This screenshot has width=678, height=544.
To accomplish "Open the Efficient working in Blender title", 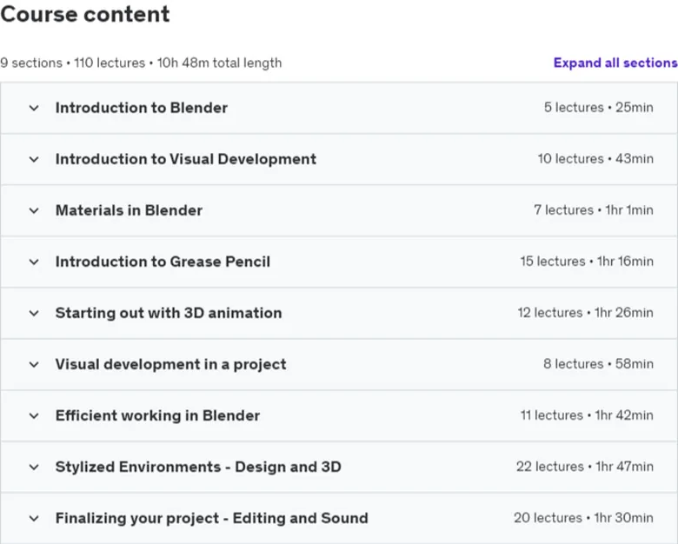I will (x=157, y=415).
